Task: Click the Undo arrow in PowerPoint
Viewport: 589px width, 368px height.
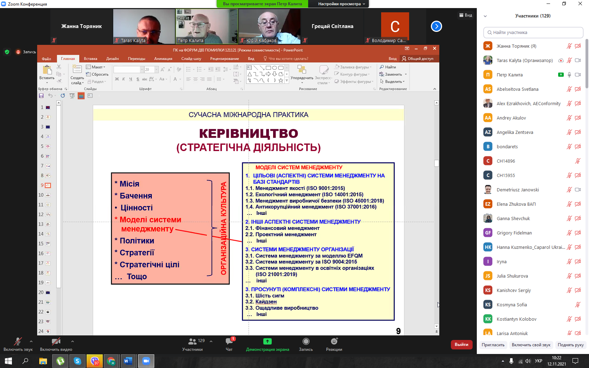Action: click(50, 96)
